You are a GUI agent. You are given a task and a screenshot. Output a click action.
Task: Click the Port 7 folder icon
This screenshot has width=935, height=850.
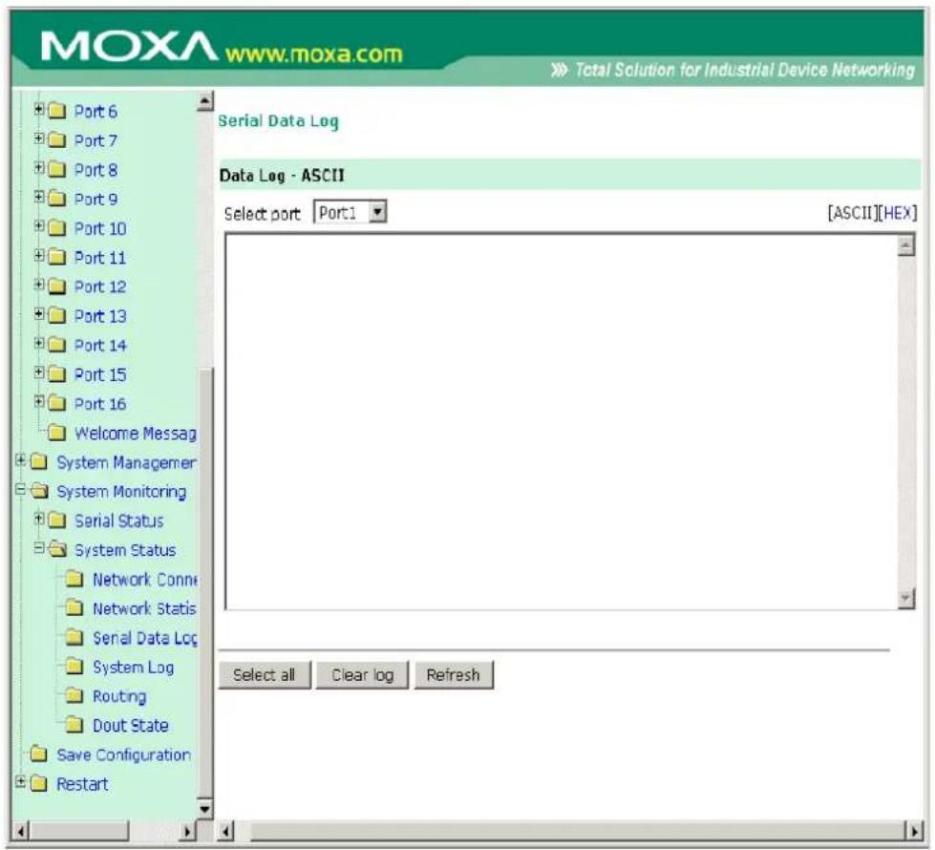[x=56, y=140]
